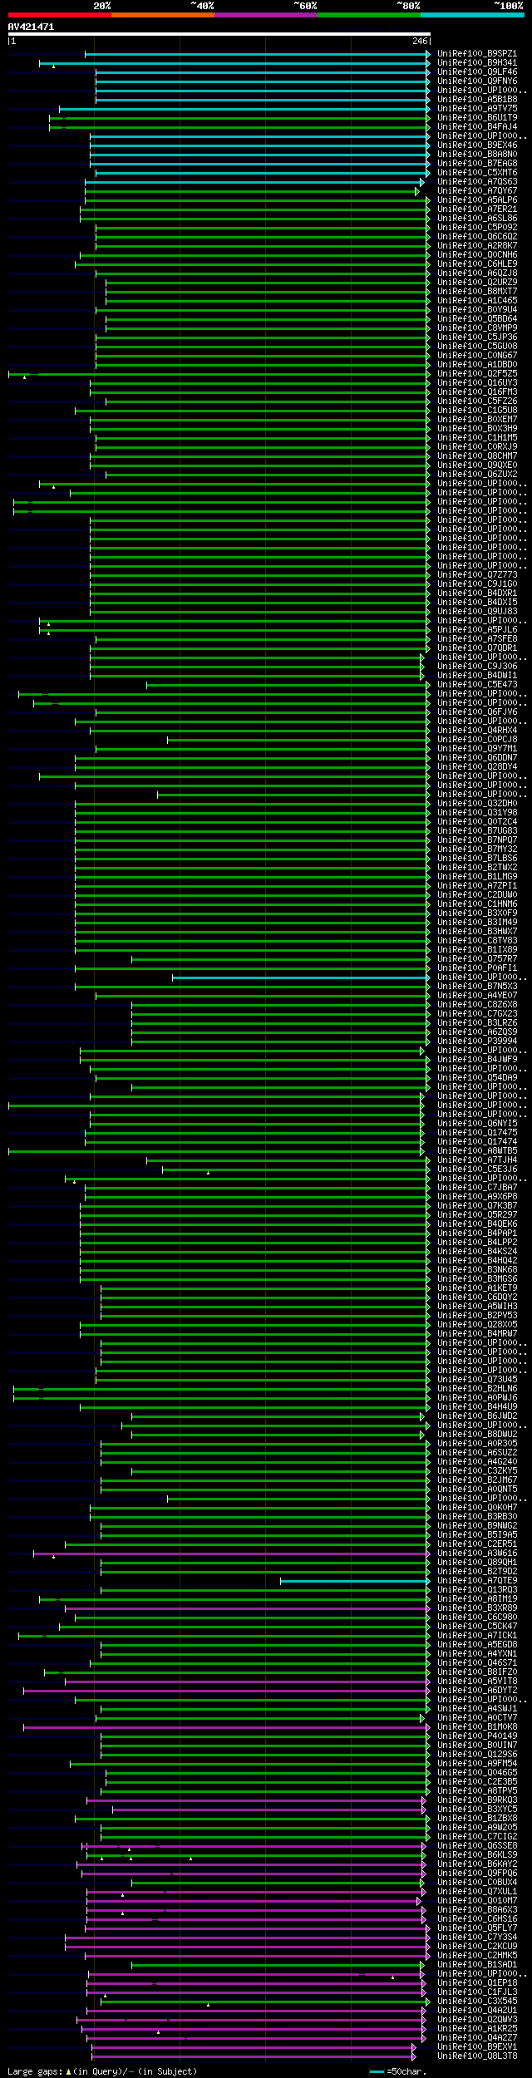Viewport: 532px width, 2078px height.
Task: Click label UniRef100_B1SAD1
Action: click(x=477, y=1965)
